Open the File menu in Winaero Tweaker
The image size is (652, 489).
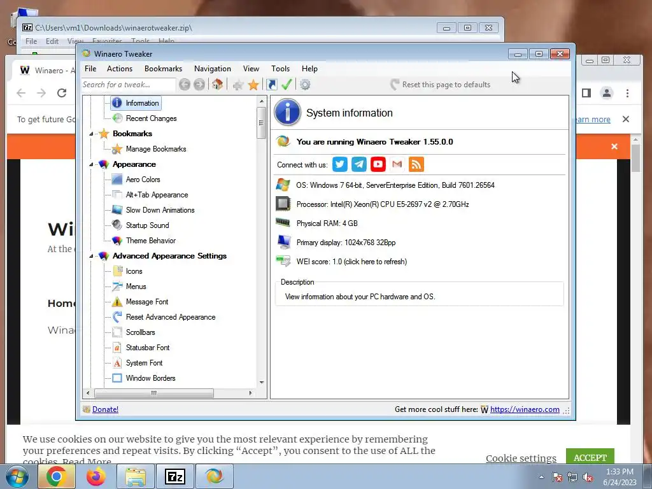click(90, 69)
